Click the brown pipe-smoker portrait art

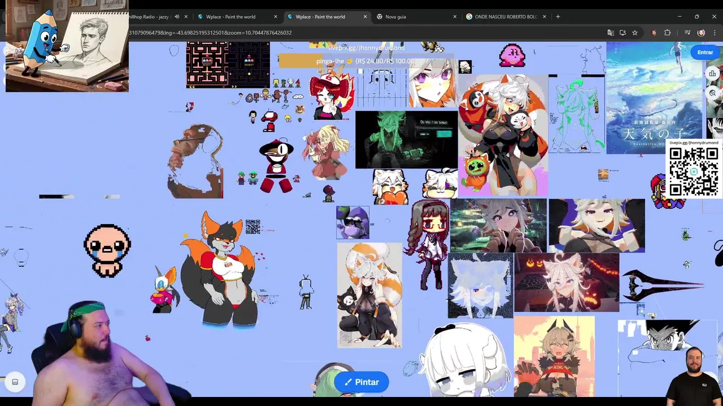click(196, 161)
